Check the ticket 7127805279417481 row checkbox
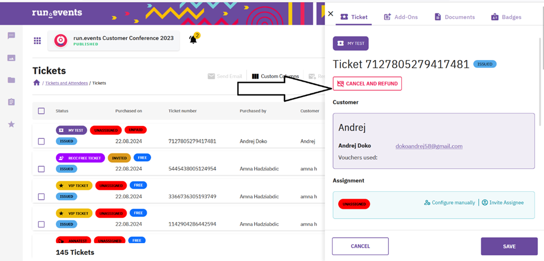The height and width of the screenshot is (261, 544). point(41,142)
